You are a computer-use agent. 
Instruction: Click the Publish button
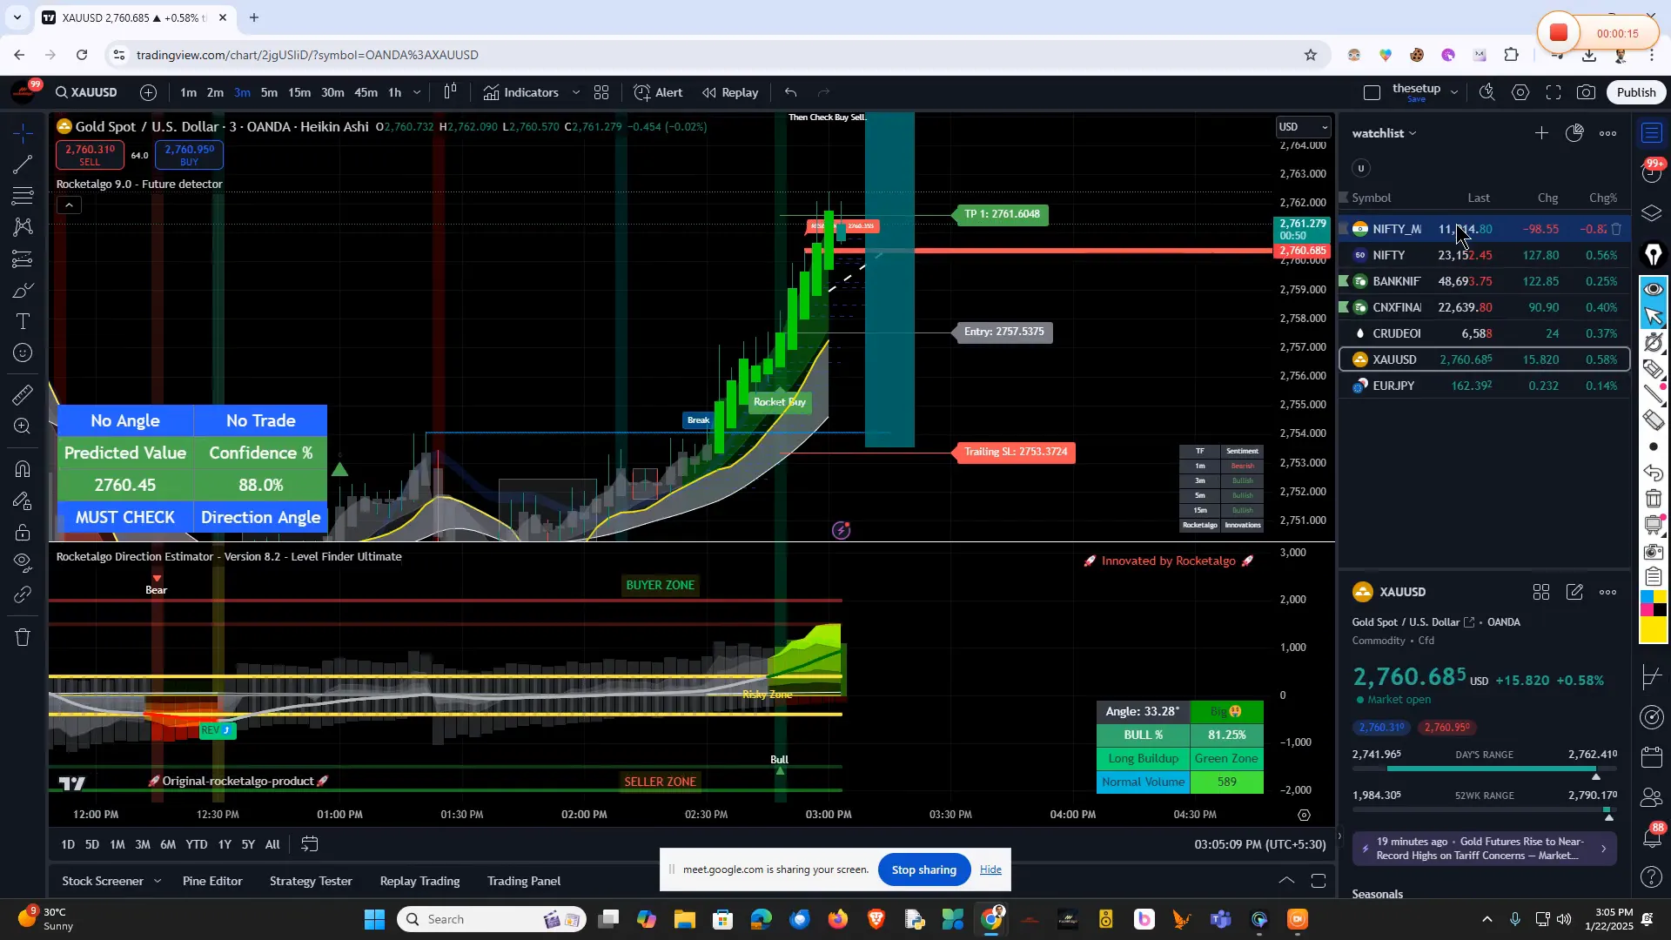pos(1636,92)
